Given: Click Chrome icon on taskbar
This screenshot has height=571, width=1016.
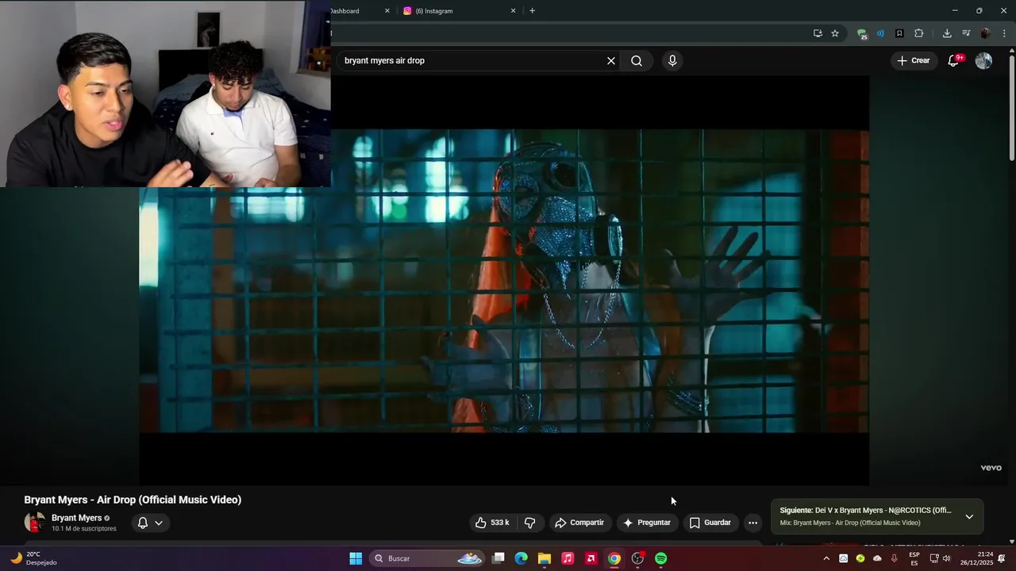Looking at the screenshot, I should coord(614,558).
